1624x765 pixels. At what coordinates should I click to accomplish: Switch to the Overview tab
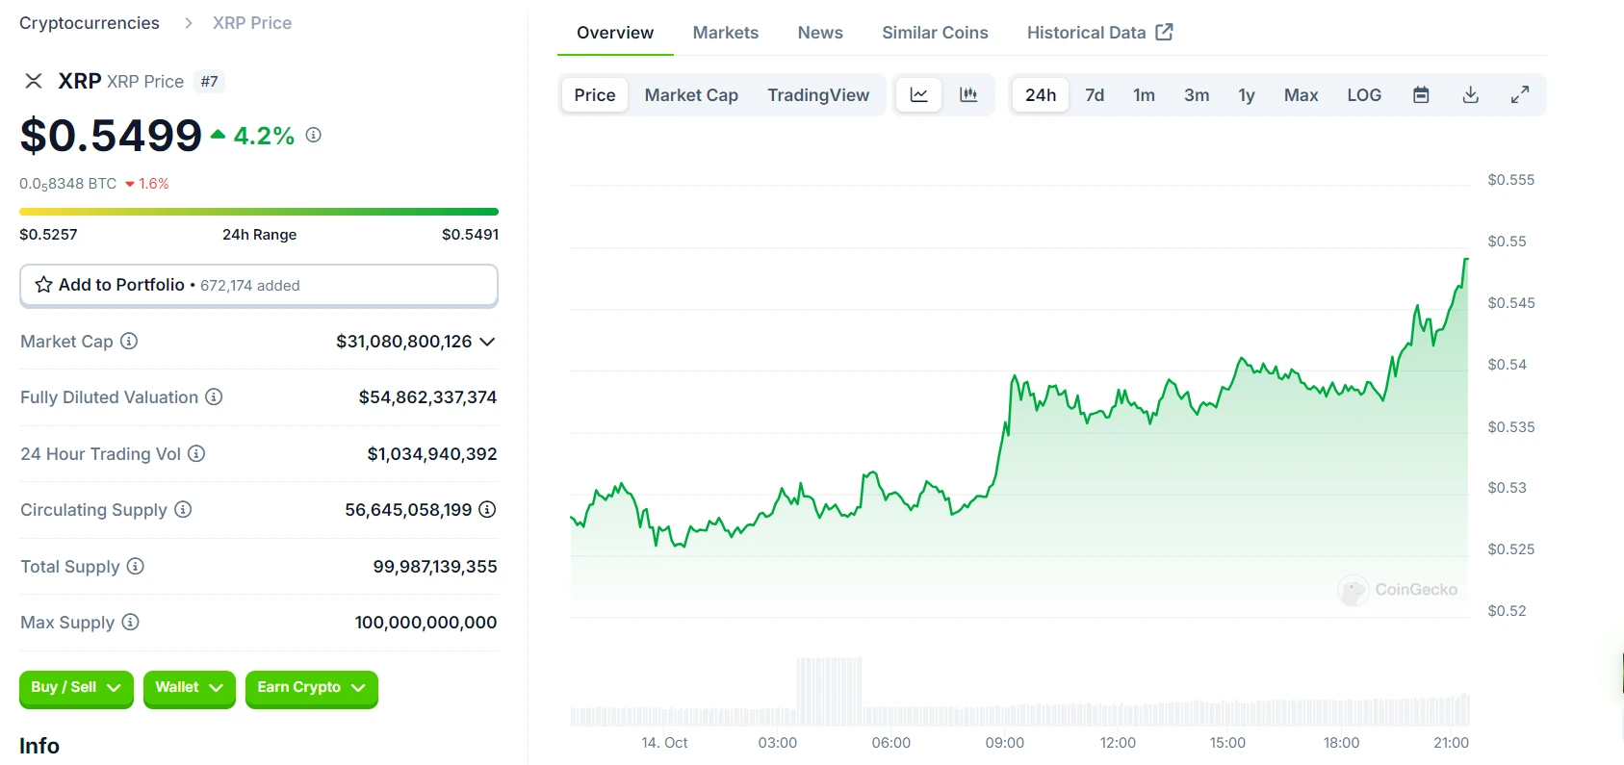[x=615, y=33]
